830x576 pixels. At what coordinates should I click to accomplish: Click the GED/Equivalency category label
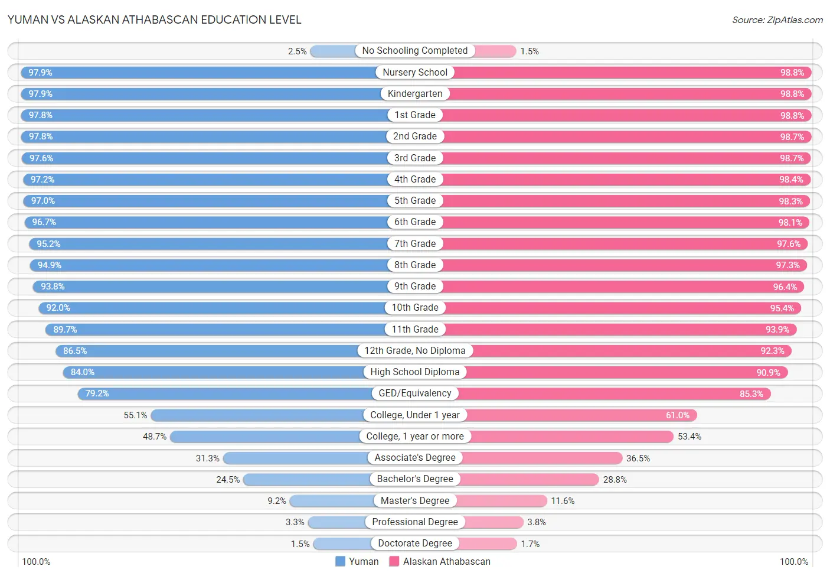[415, 393]
